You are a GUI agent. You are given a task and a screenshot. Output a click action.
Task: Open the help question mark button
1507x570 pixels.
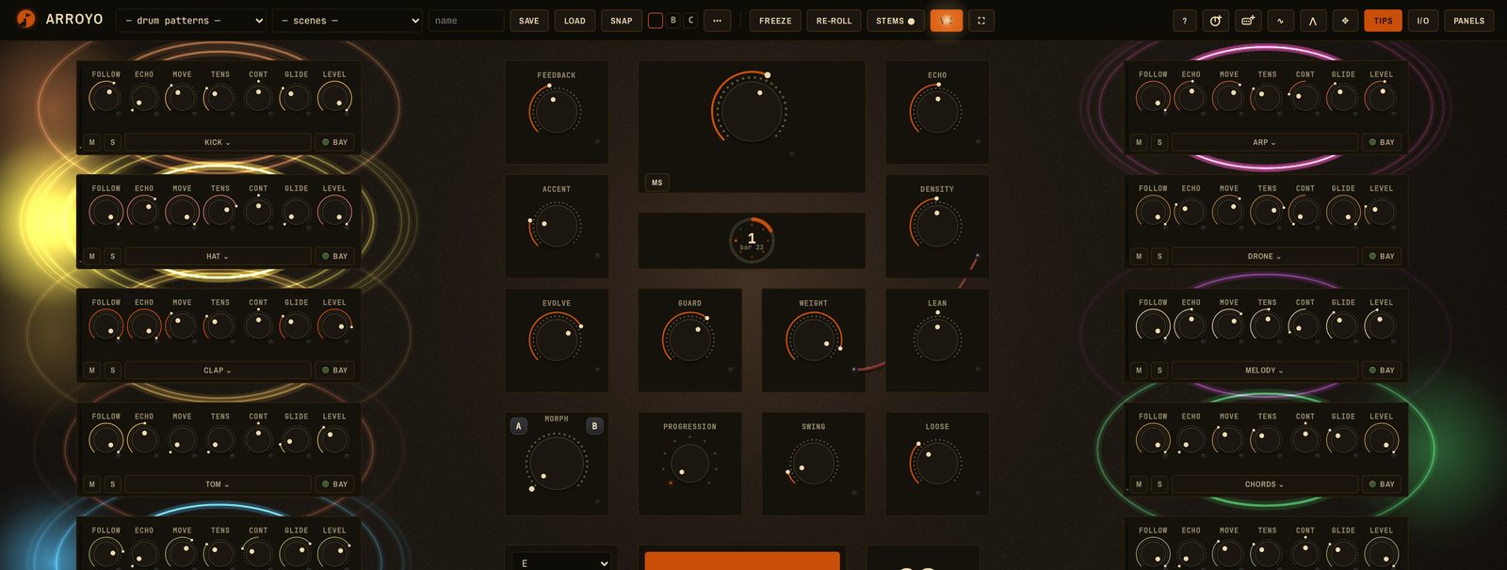pos(1185,21)
